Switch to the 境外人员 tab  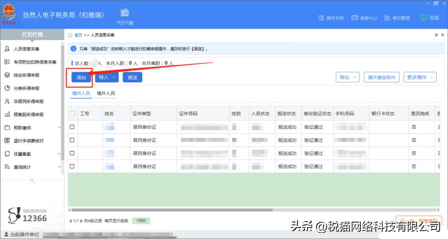[x=106, y=93]
